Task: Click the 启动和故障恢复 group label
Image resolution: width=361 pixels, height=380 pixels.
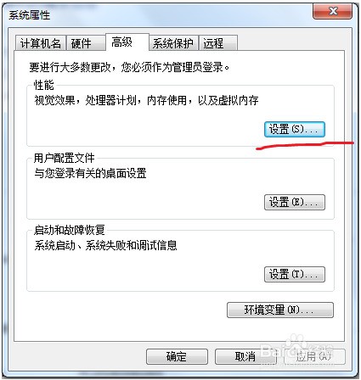Action: (x=70, y=230)
